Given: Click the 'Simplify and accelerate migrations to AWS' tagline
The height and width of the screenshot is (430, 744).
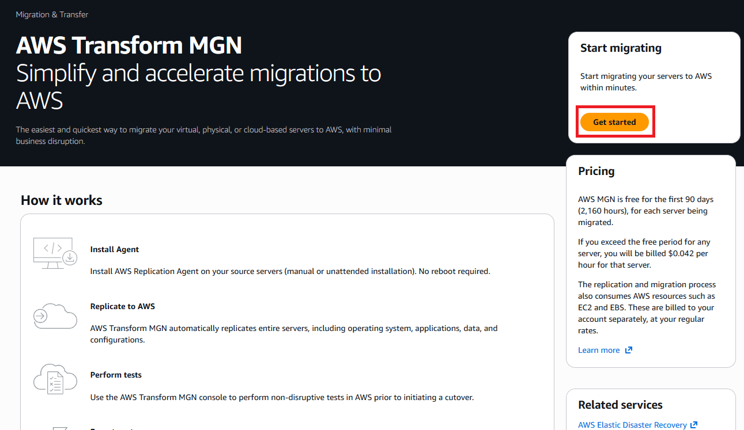Looking at the screenshot, I should pyautogui.click(x=198, y=87).
